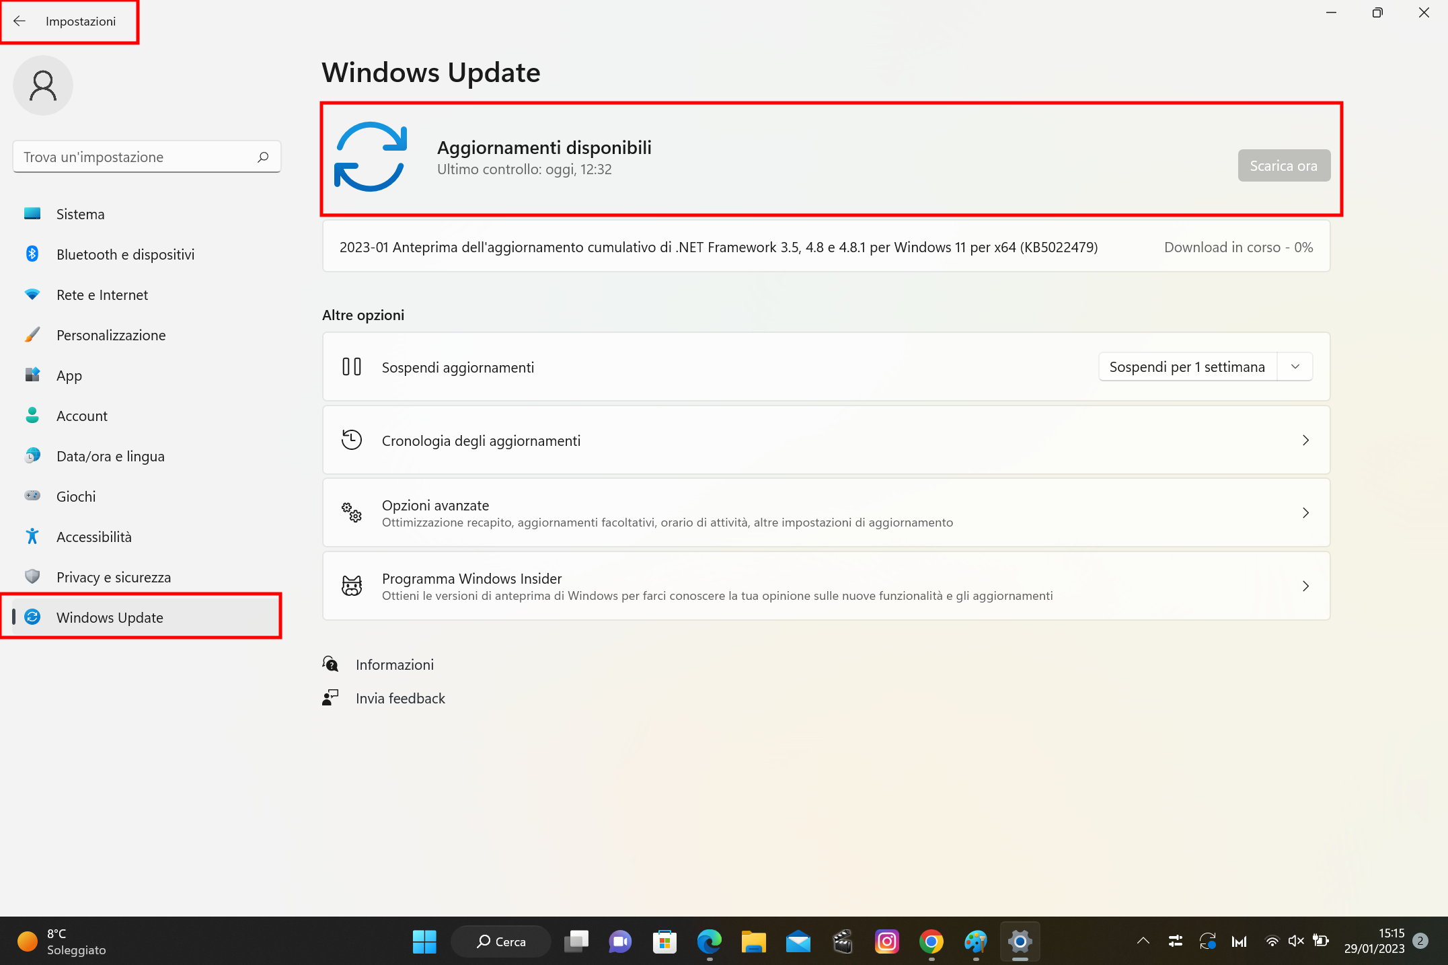The height and width of the screenshot is (965, 1448).
Task: Click the Informazioni help icon
Action: coord(330,664)
